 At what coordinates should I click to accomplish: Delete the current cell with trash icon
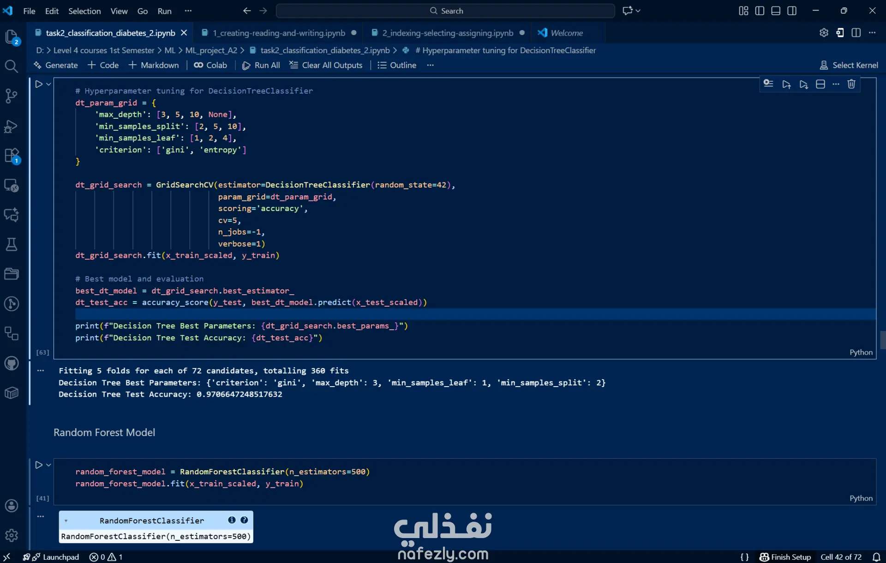tap(851, 84)
